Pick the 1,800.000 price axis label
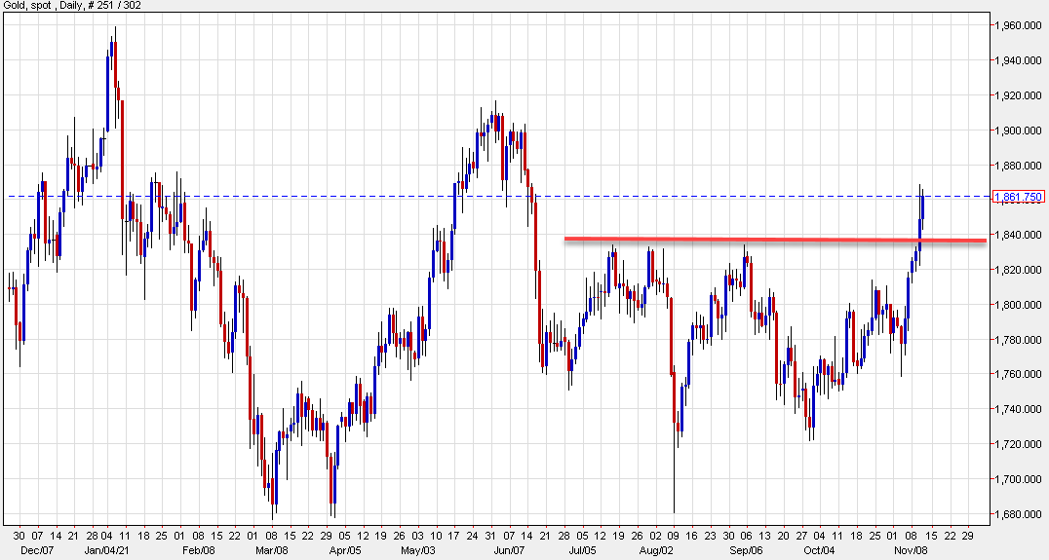Screen dimensions: 1049x560 (1018, 305)
